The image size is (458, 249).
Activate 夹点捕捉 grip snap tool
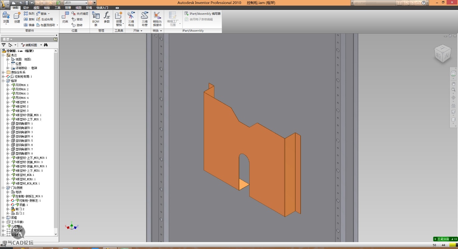tap(80, 14)
